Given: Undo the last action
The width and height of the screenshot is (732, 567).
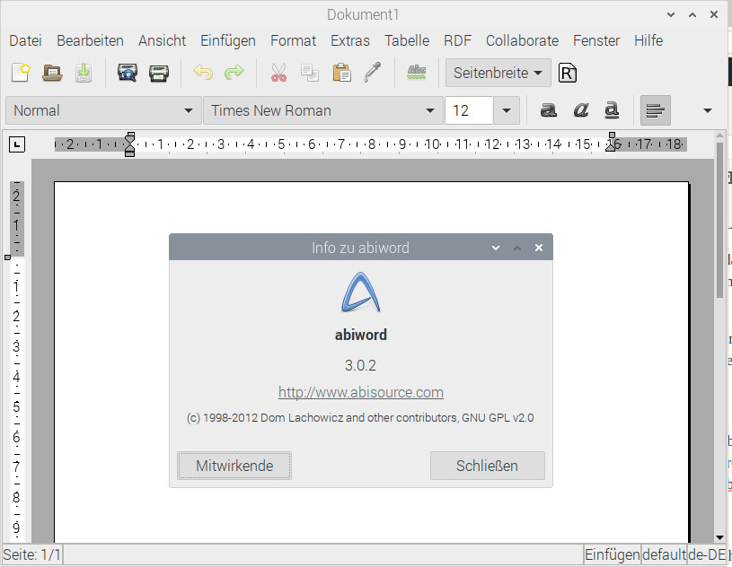Looking at the screenshot, I should pyautogui.click(x=203, y=73).
